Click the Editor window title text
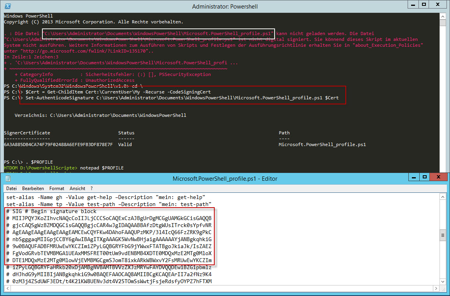450x296 pixels. click(225, 179)
